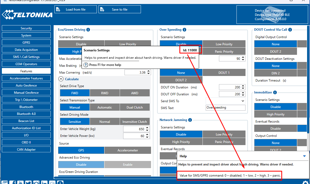Open info for Network Jamming section
The height and width of the screenshot is (184, 310).
[x=190, y=120]
